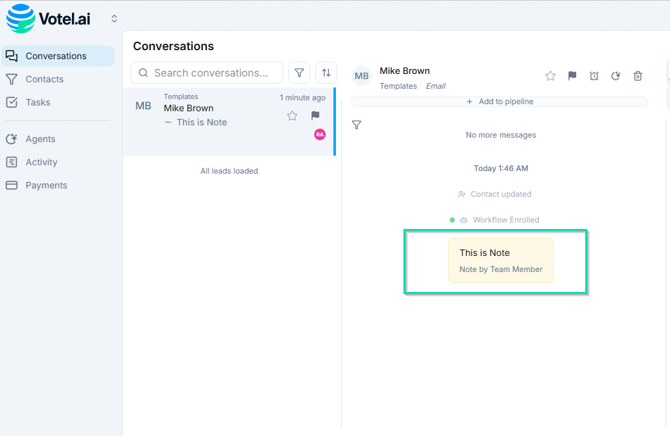Screen dimensions: 670x436
Task: Delete the conversation via trash icon
Action: coord(637,76)
